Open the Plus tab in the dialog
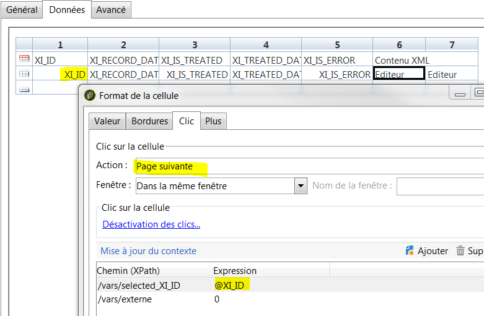Image resolution: width=484 pixels, height=316 pixels. point(213,121)
